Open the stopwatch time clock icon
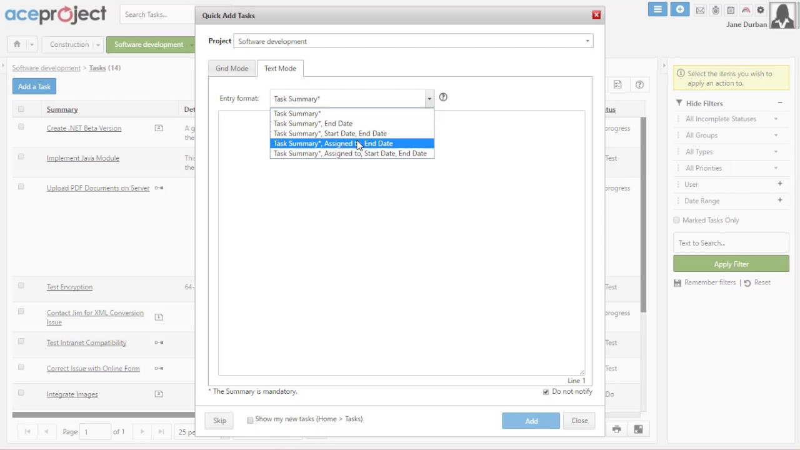The height and width of the screenshot is (450, 800). 716,10
